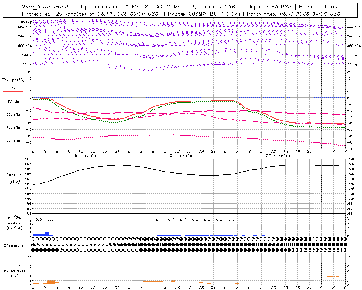The height and width of the screenshot is (290, 362).
Task: Click the "(мм/1ч.)" precipitation unit label
Action: click(15, 228)
